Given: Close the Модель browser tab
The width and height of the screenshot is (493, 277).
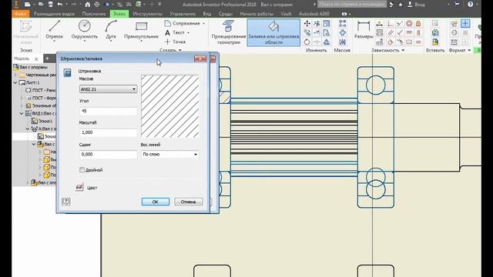Looking at the screenshot, I should pos(36,58).
